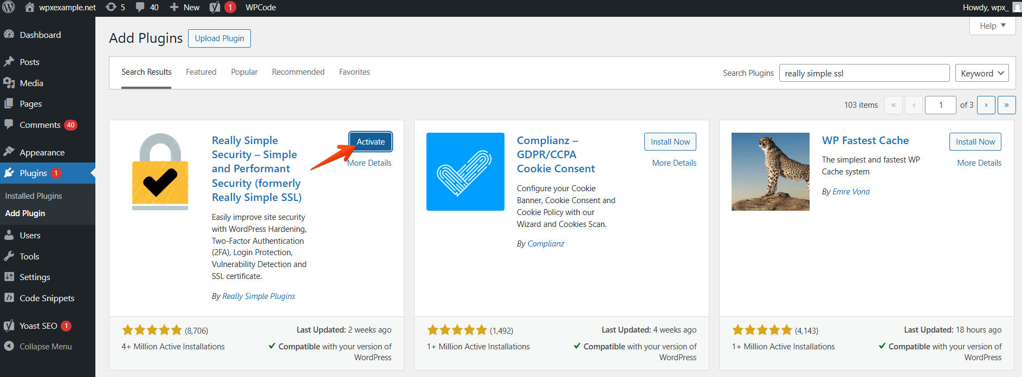Viewport: 1022px width, 377px height.
Task: Open comments bubble icon in admin bar
Action: (140, 8)
